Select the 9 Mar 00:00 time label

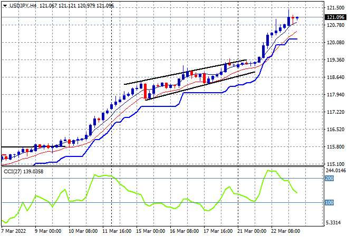pos(48,231)
